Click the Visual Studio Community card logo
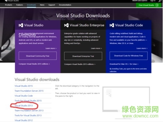Screen dimensions: 166x122 point(21,25)
